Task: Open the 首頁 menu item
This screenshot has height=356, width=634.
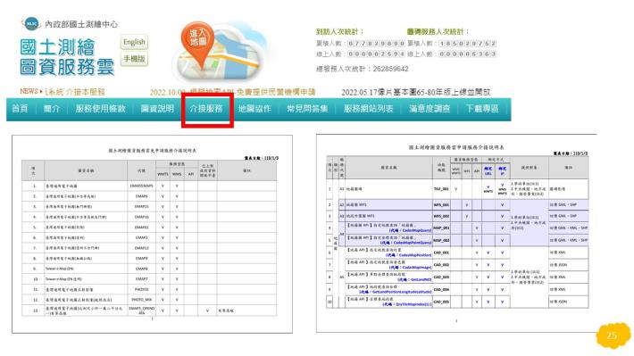Action: (x=20, y=109)
